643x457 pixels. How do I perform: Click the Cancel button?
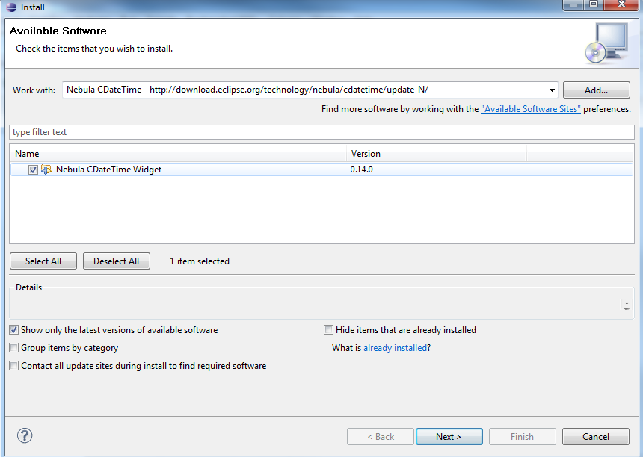click(596, 437)
